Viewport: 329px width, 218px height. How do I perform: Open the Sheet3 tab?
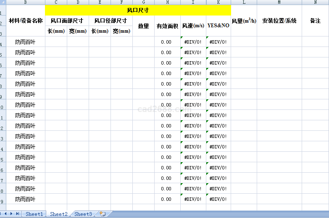click(83, 214)
